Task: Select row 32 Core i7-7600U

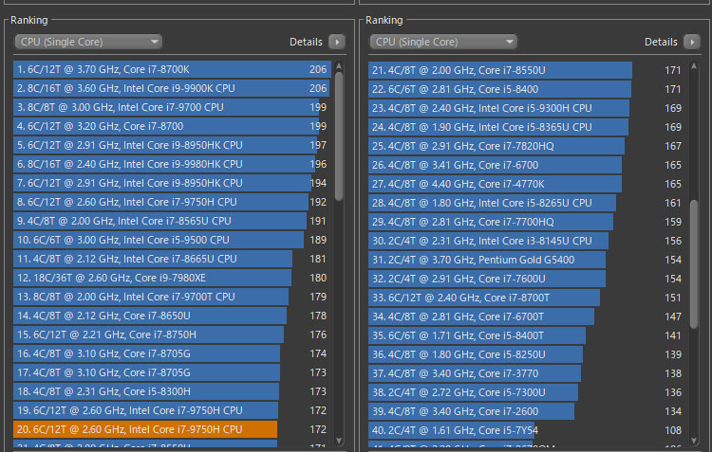Action: (x=527, y=279)
